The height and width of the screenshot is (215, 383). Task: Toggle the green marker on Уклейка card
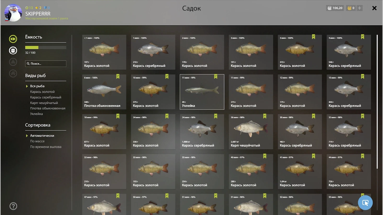tap(216, 76)
